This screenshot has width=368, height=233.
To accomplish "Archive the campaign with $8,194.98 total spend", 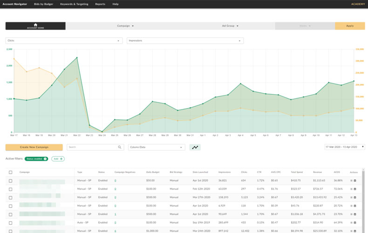I will [x=355, y=231].
